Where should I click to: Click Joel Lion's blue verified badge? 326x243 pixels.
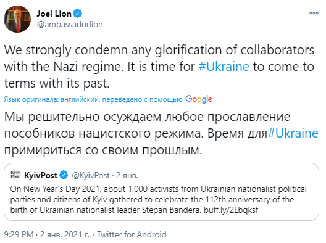point(78,14)
